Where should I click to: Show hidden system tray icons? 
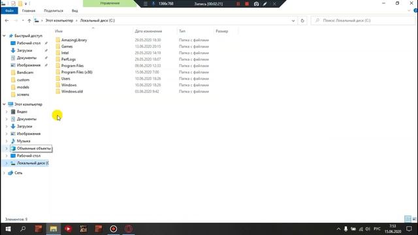click(x=338, y=229)
